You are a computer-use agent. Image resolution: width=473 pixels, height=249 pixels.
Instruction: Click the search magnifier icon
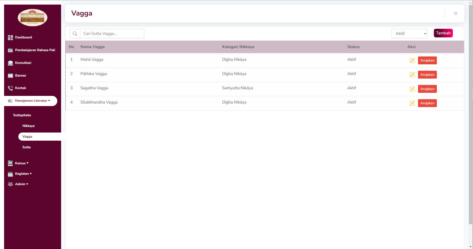coord(75,34)
